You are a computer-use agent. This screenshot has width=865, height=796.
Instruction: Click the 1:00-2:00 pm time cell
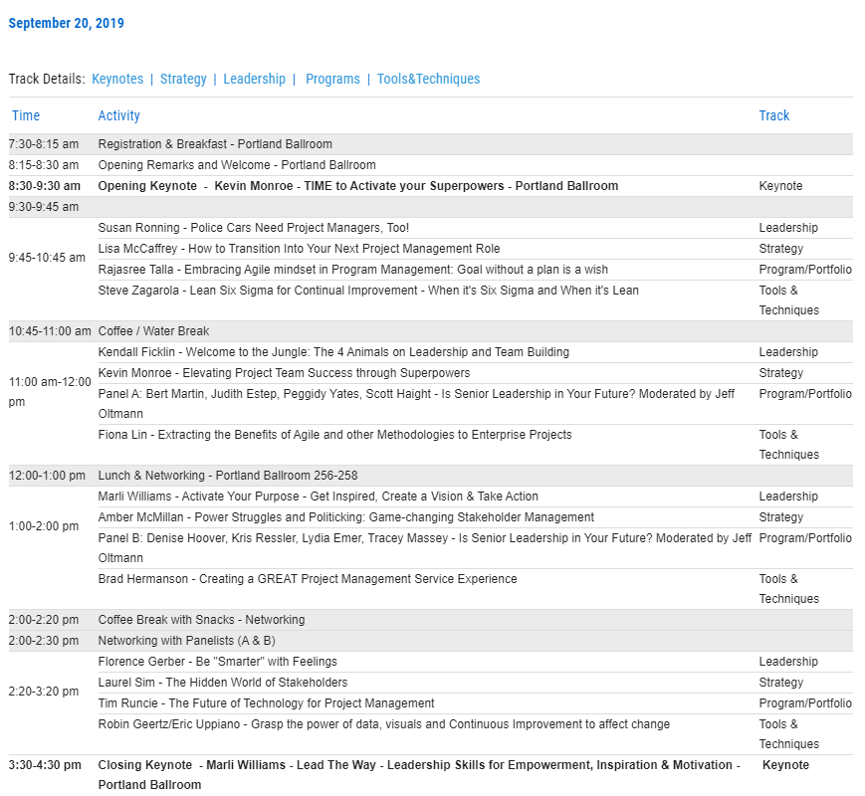[44, 526]
